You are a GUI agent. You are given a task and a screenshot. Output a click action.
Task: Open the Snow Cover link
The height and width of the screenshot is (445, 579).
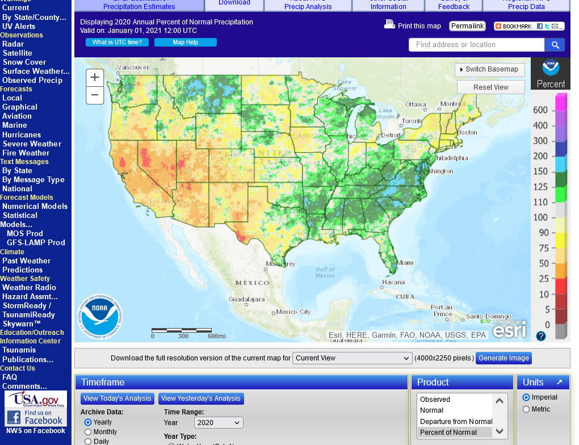point(24,62)
